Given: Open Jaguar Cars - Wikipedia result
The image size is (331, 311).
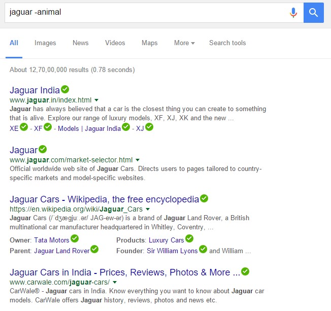Looking at the screenshot, I should (104, 199).
